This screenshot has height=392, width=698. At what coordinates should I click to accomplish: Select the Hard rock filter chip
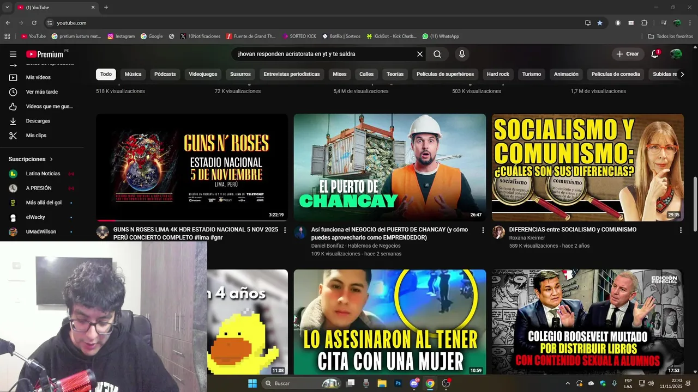[498, 74]
